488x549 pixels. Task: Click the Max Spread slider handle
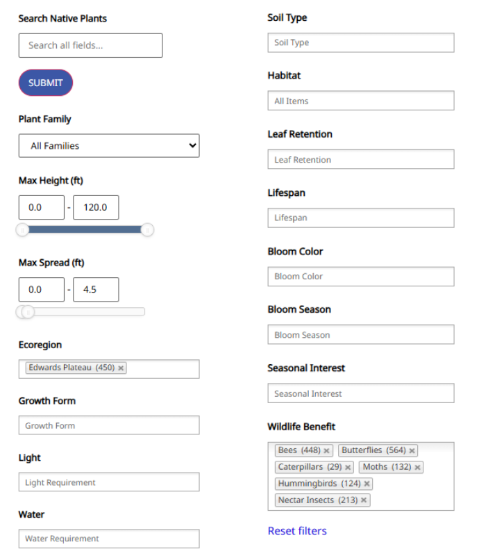pyautogui.click(x=28, y=311)
